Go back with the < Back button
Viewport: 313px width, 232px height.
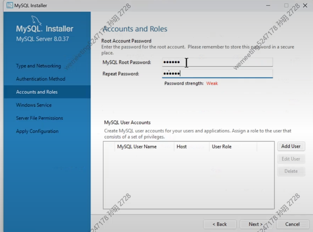[x=219, y=224]
